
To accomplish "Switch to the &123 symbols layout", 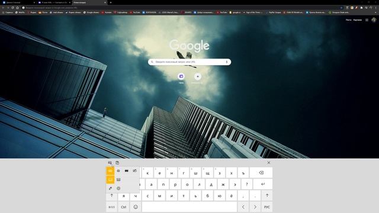I will (x=112, y=207).
